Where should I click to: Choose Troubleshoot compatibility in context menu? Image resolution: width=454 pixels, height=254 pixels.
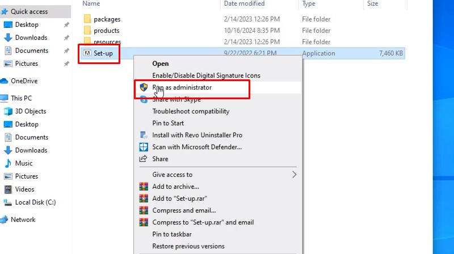tap(191, 111)
